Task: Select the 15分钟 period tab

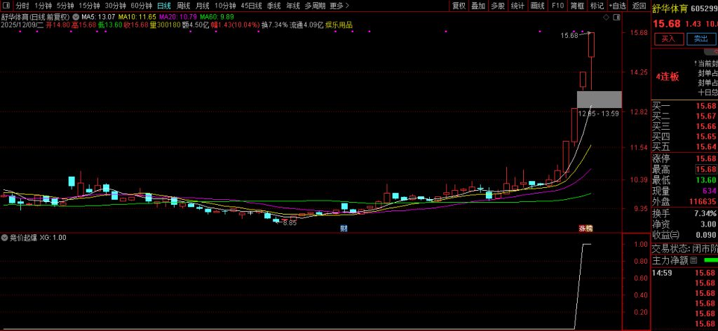Action: (88, 6)
